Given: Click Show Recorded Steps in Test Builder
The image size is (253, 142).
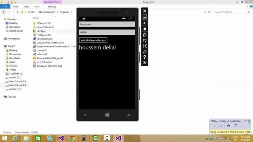Looking at the screenshot, I should [x=221, y=126].
